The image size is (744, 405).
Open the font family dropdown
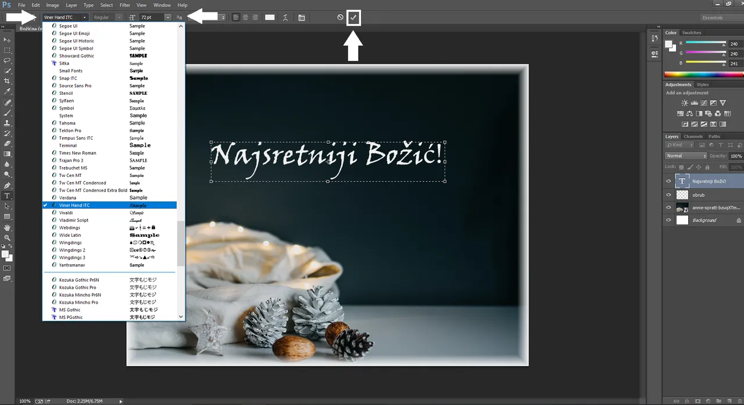[x=85, y=17]
